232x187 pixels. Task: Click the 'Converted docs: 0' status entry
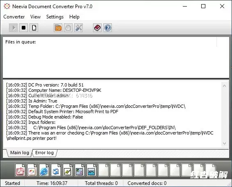147,183
